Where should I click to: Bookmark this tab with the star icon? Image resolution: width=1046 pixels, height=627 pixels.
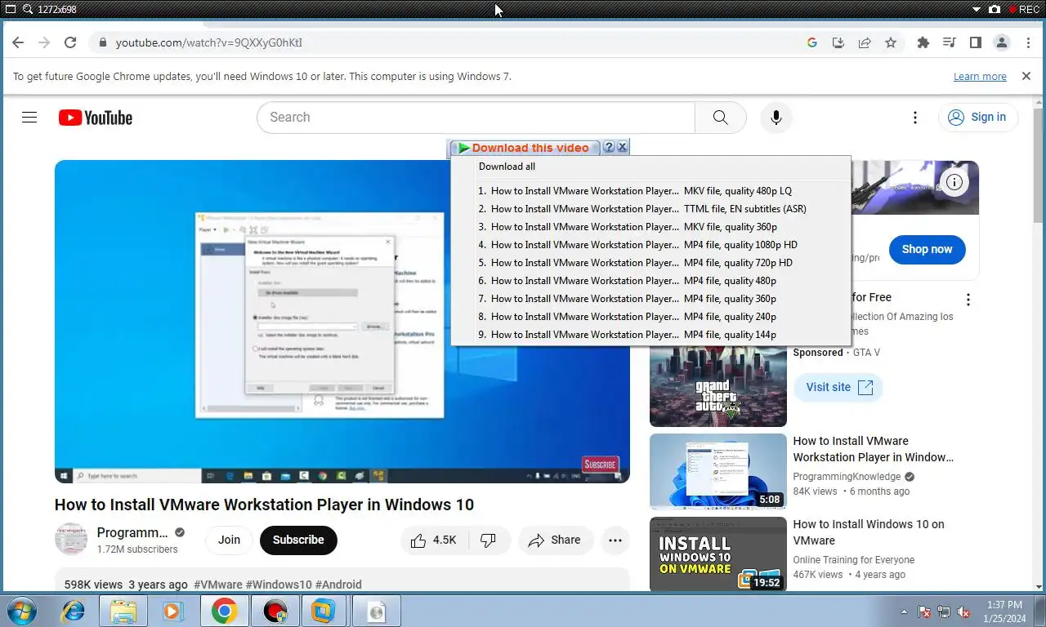(891, 42)
